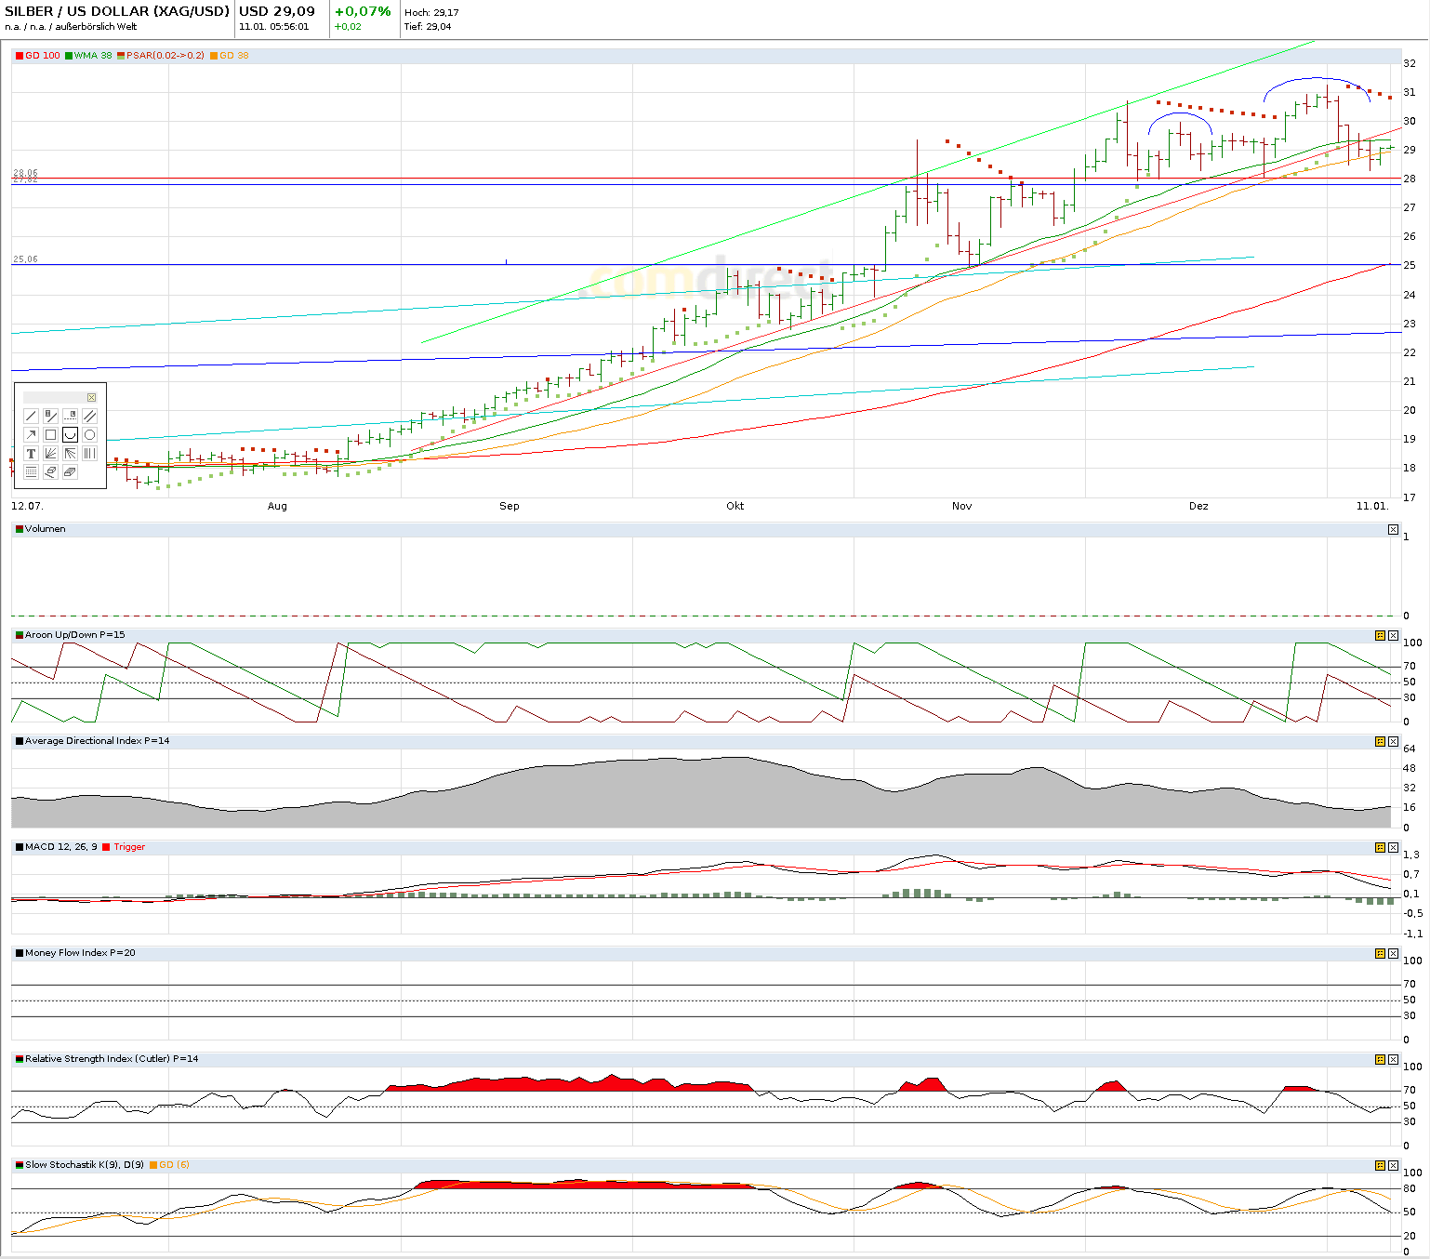The image size is (1430, 1259).
Task: Select the eraser tool for single drawing
Action: (50, 472)
